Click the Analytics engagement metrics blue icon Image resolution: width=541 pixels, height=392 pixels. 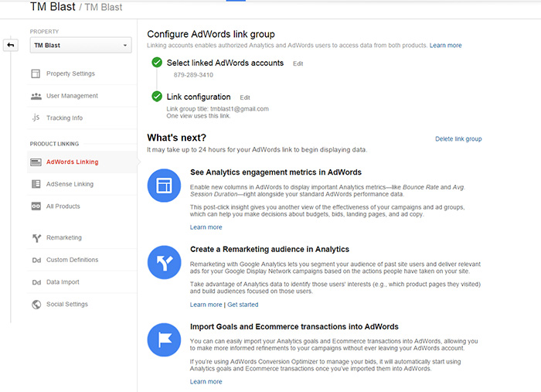click(163, 186)
